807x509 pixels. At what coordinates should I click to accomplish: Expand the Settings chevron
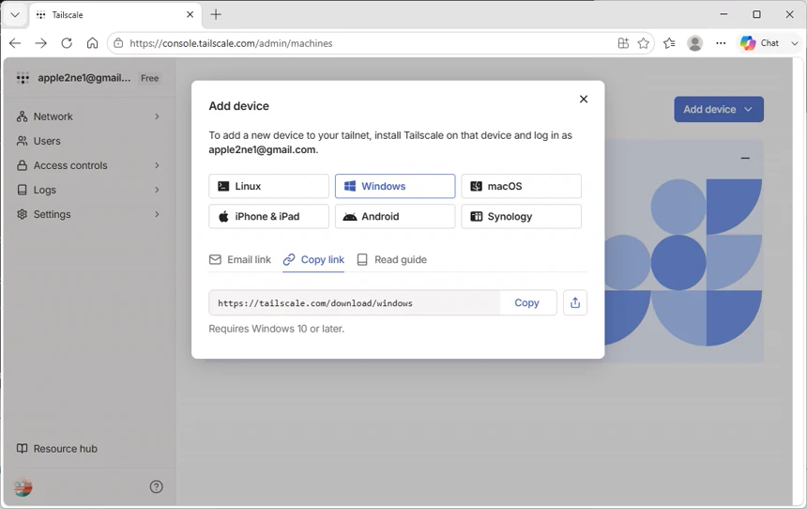[157, 214]
